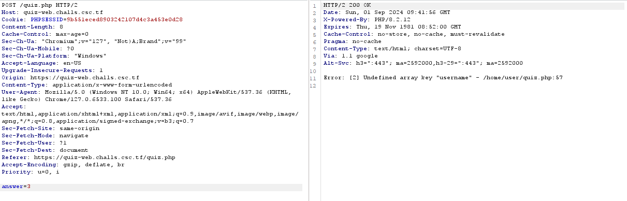The image size is (627, 201).
Task: Click the answer=3 body parameter
Action: [x=16, y=186]
